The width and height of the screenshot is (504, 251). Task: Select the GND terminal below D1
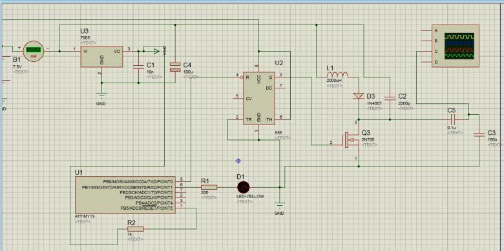(x=280, y=205)
